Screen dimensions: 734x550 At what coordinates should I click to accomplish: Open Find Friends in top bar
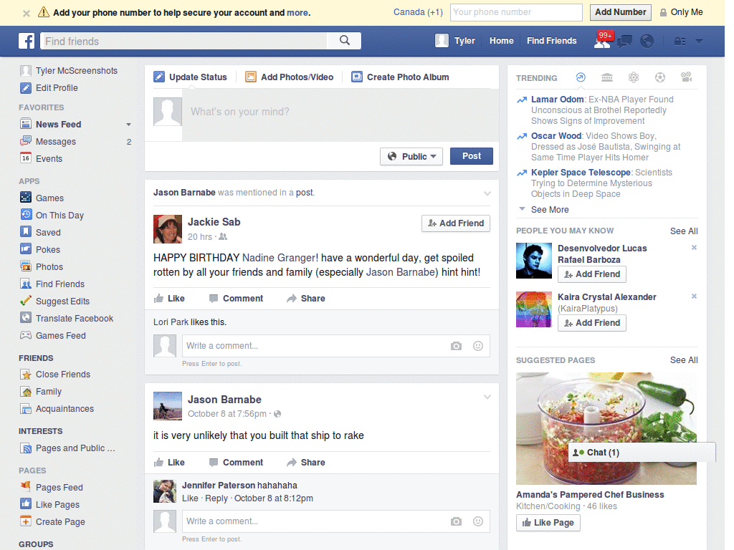click(551, 41)
